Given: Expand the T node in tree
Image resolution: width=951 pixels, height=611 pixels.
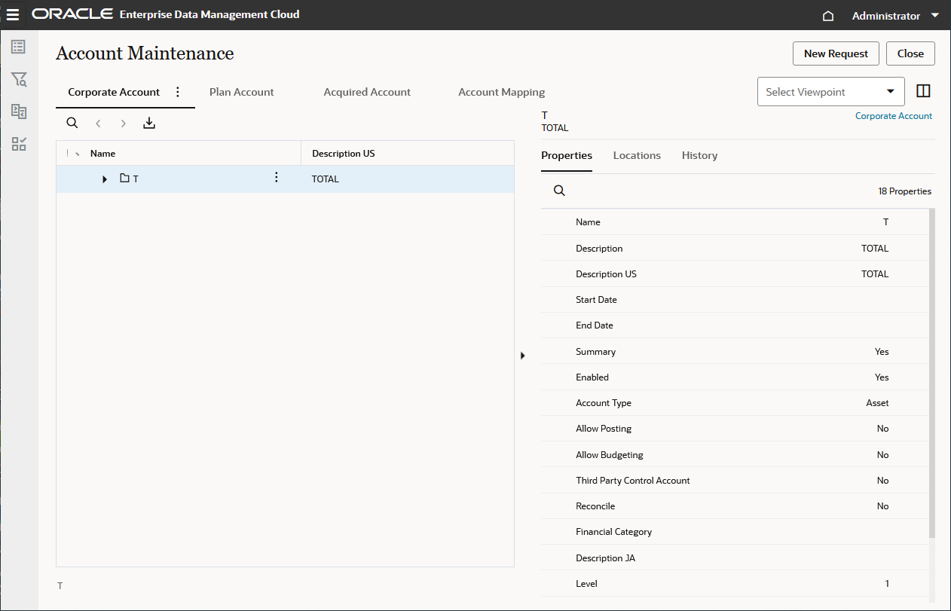Looking at the screenshot, I should pos(105,179).
